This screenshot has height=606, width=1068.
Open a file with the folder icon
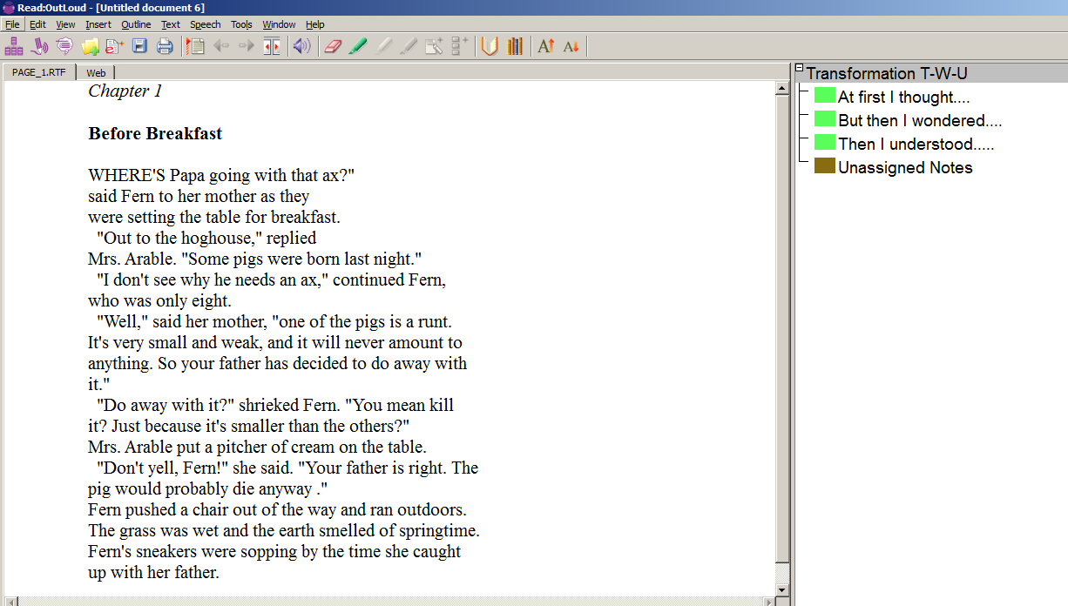pyautogui.click(x=90, y=46)
